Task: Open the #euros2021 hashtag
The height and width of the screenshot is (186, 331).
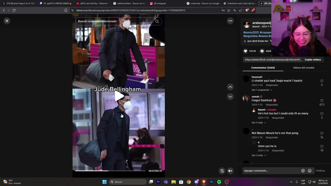Action: [251, 33]
